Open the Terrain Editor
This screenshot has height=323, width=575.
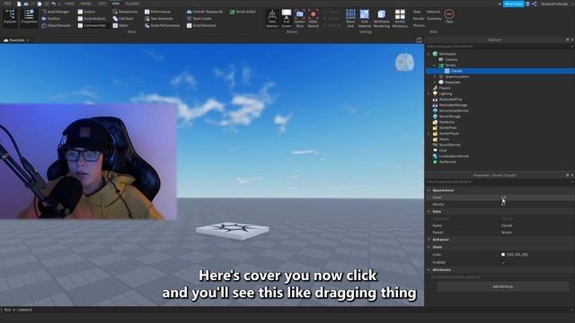point(243,12)
